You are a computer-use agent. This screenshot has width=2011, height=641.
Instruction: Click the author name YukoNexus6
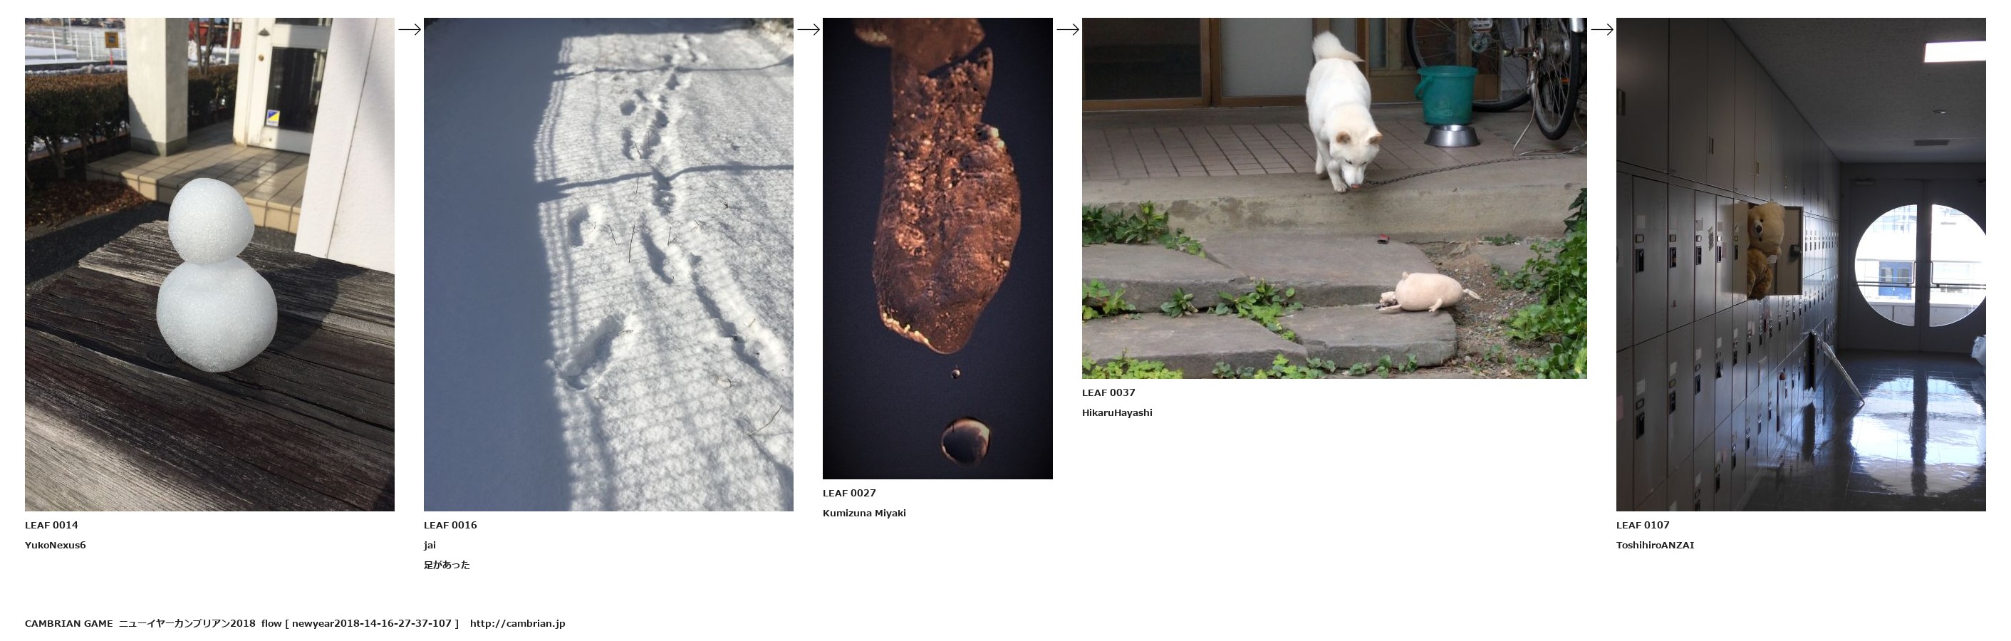[56, 546]
